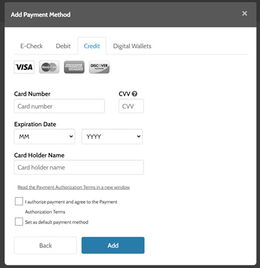Go back using the Back button
Image resolution: width=260 pixels, height=268 pixels.
point(45,246)
